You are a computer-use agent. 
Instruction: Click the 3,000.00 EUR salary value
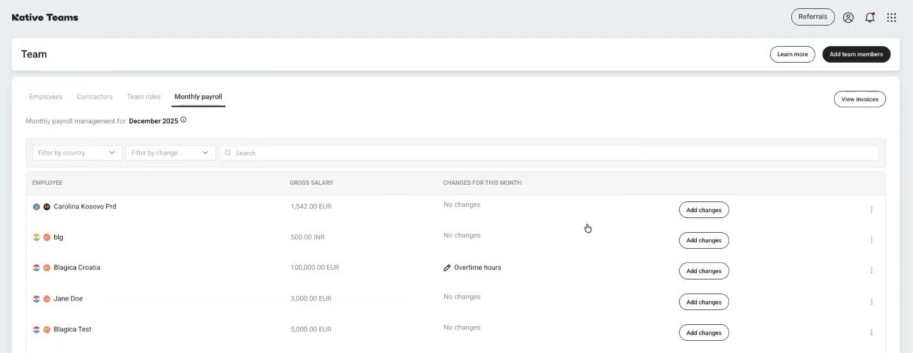[311, 299]
